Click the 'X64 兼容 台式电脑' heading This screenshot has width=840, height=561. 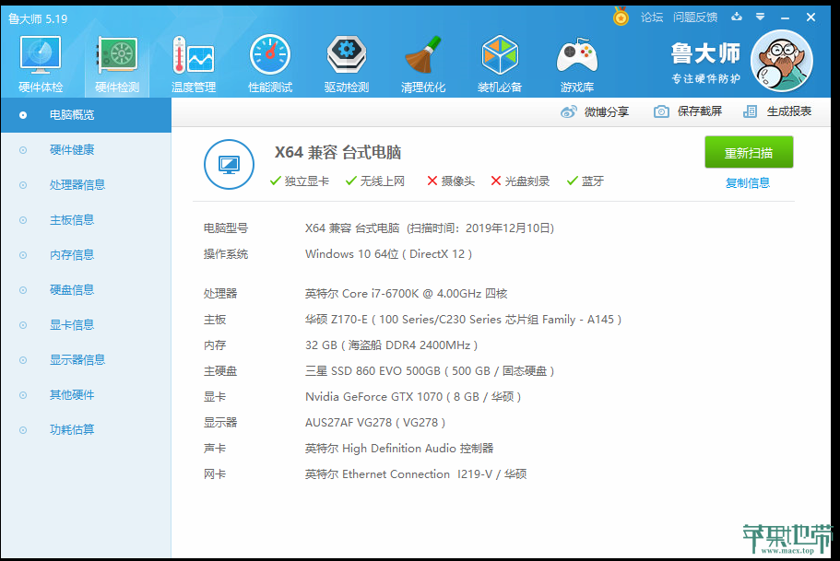click(x=338, y=153)
